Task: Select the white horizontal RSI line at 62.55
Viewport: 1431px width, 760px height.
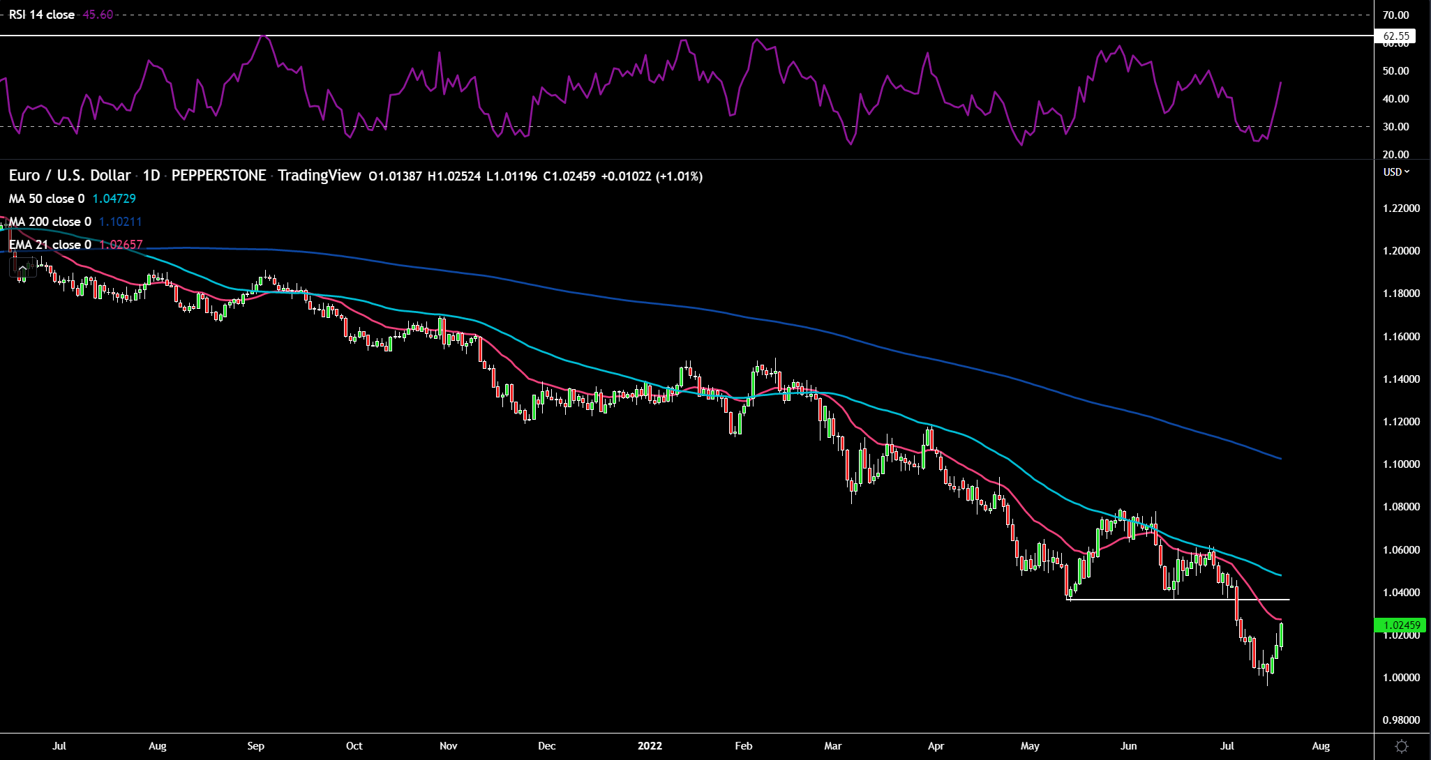Action: coord(687,36)
